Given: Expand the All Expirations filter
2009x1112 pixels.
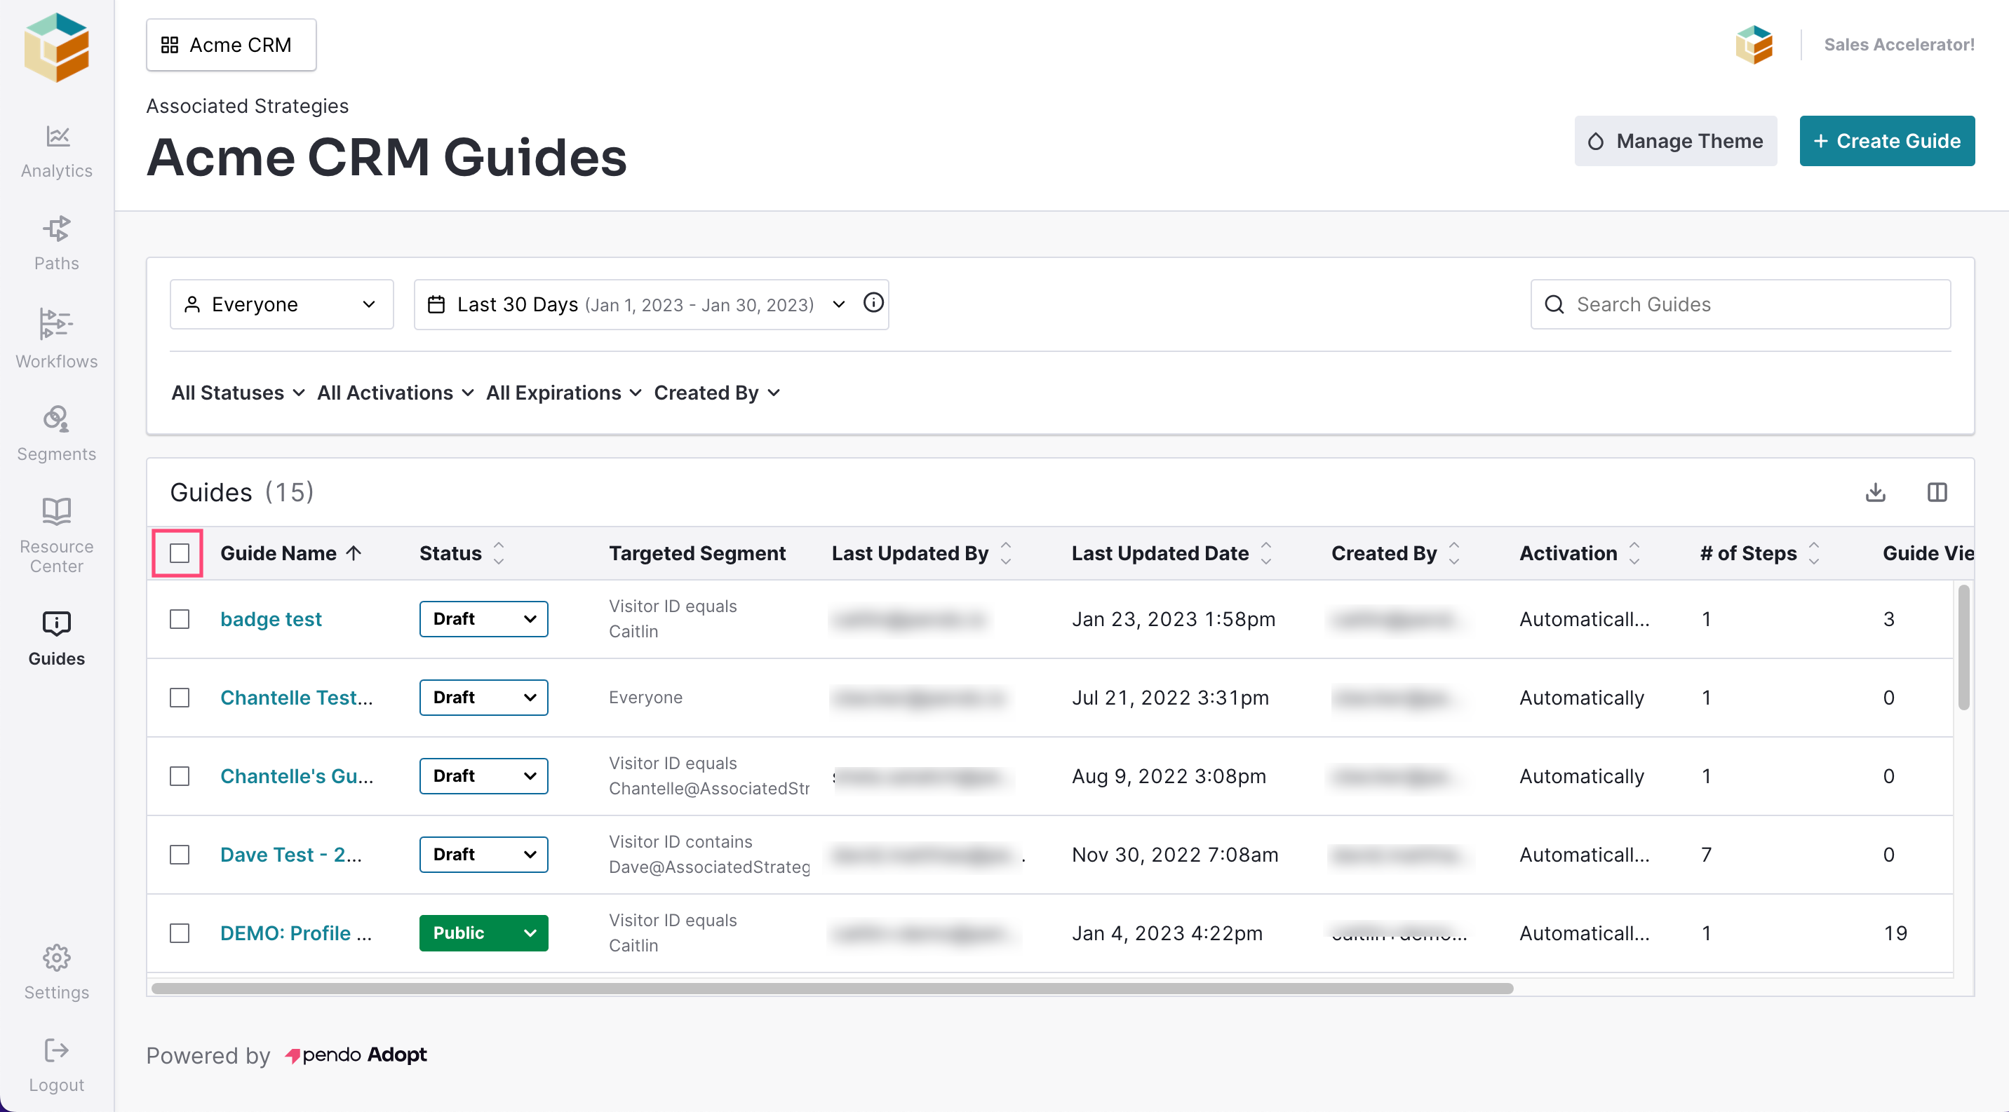Looking at the screenshot, I should pyautogui.click(x=564, y=393).
